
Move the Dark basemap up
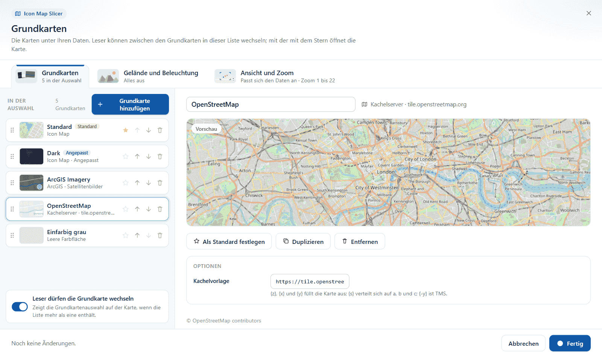tap(137, 156)
